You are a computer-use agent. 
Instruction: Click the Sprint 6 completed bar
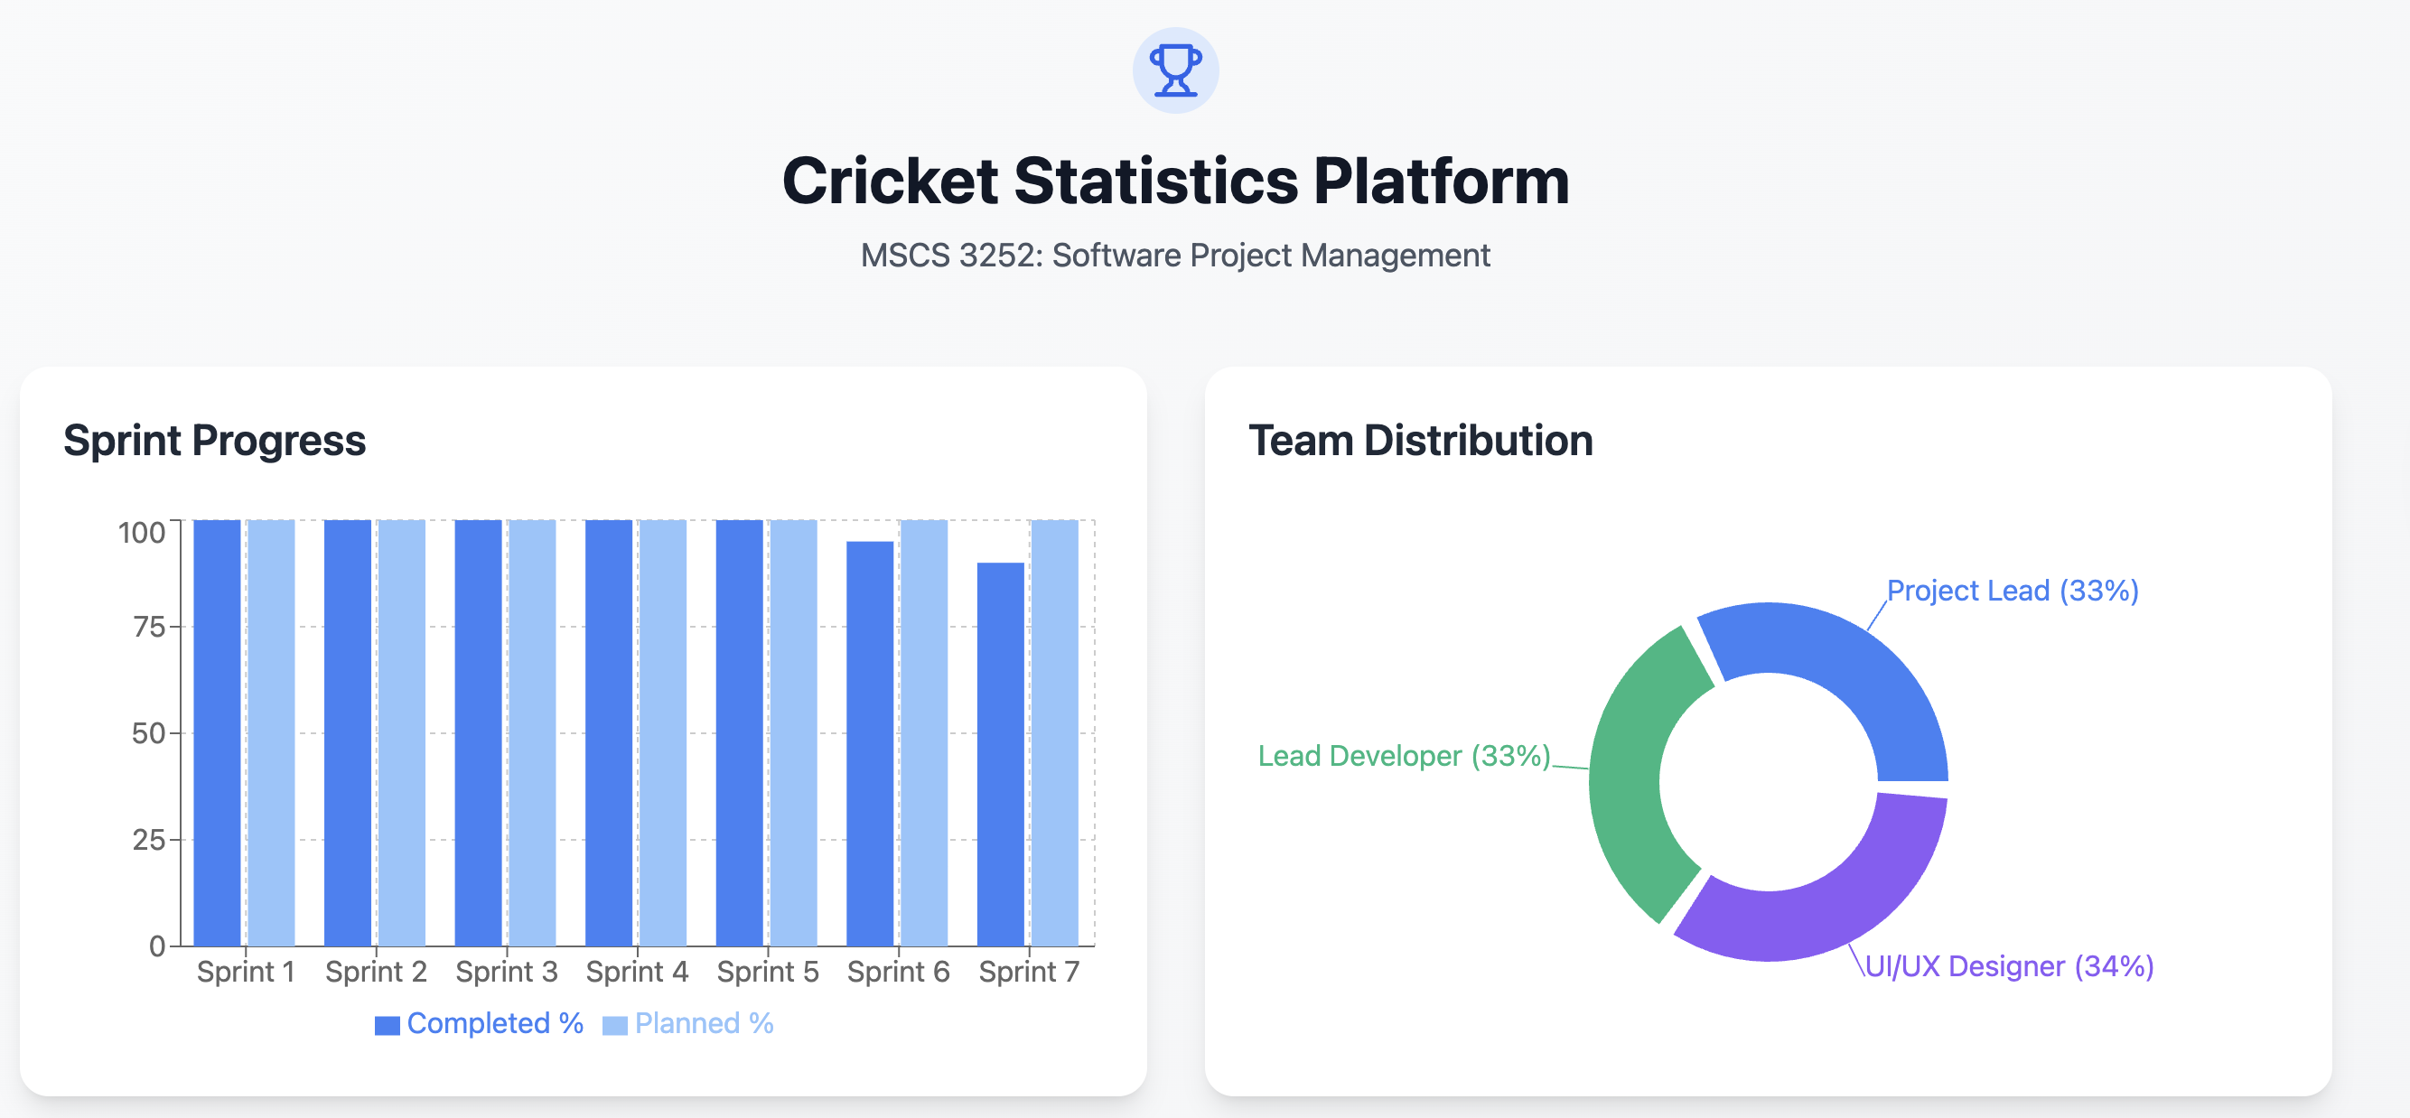[869, 744]
